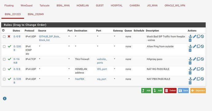Open the GITHUB_SIP_Bots_block_list alias link
Image resolution: width=212 pixels, height=111 pixels.
tap(49, 38)
